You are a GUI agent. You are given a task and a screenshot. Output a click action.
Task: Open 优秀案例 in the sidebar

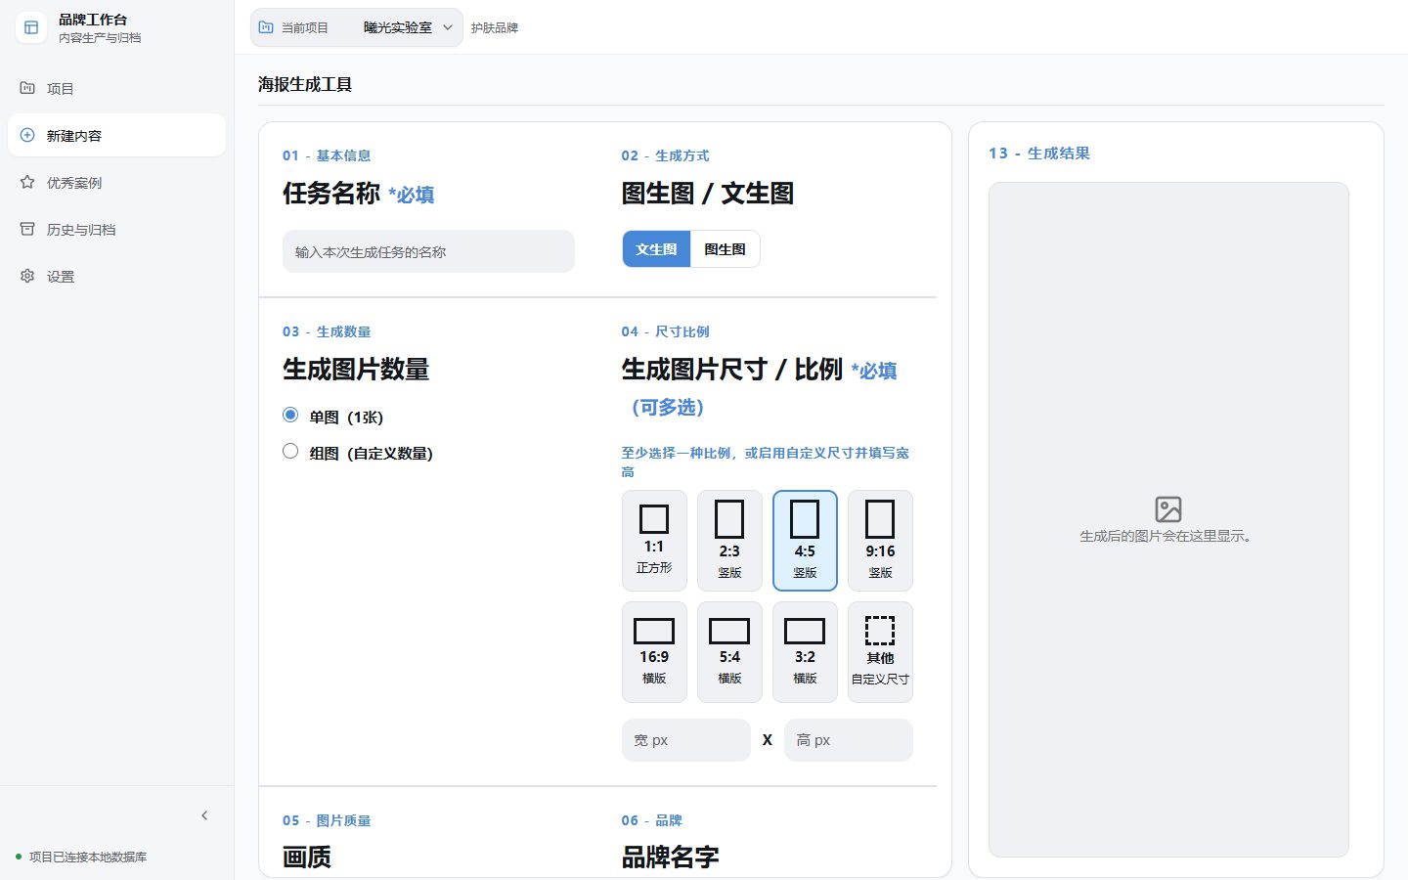click(116, 182)
